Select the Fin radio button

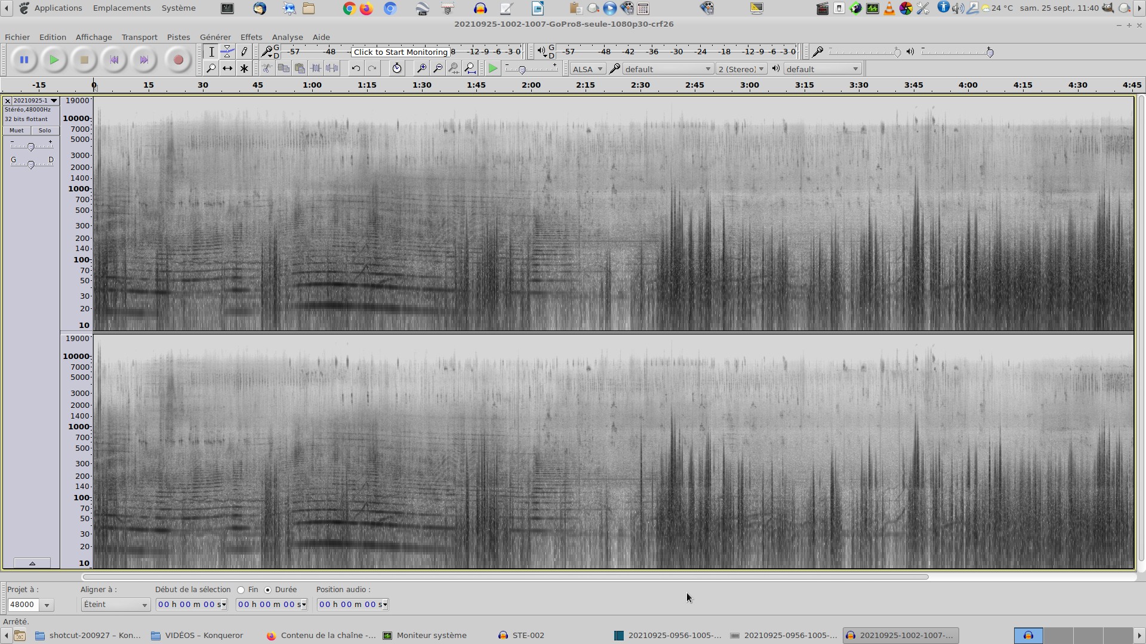(241, 590)
